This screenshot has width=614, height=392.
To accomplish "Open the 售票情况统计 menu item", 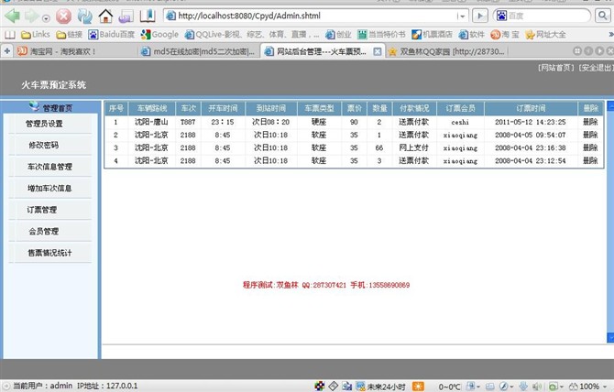I will click(49, 253).
